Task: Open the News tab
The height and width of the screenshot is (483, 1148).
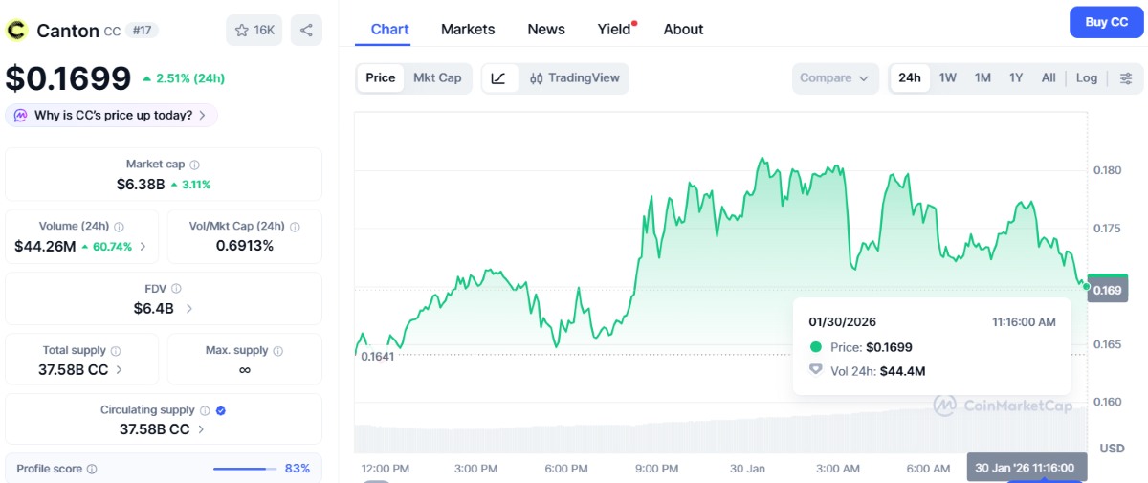Action: click(546, 29)
